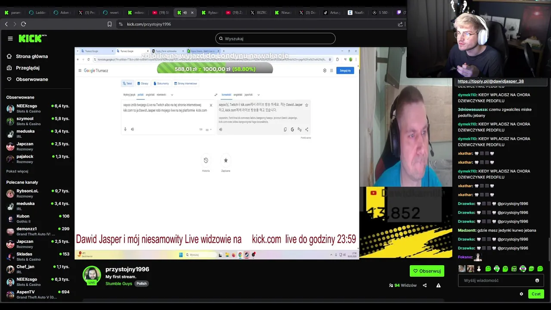This screenshot has width=551, height=310.
Task: Open followed channel szymool
Action: [x=38, y=121]
